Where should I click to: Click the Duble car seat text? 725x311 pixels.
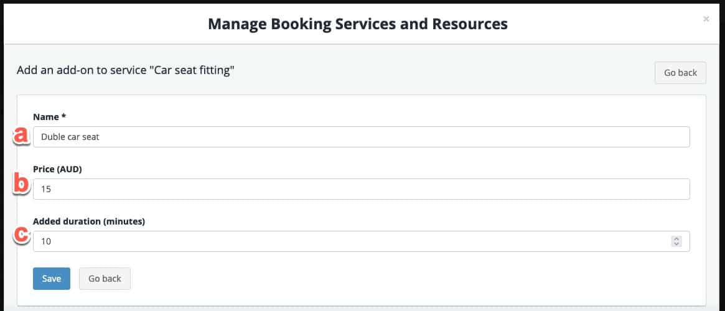tap(70, 137)
